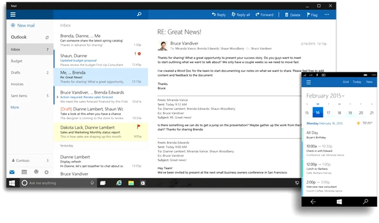Image resolution: width=379 pixels, height=223 pixels.
Task: Click the red blocked icon on Shaun's email
Action: coord(139,54)
